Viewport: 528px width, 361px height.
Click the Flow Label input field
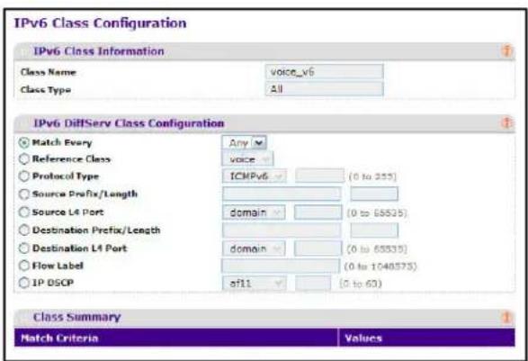(x=280, y=266)
